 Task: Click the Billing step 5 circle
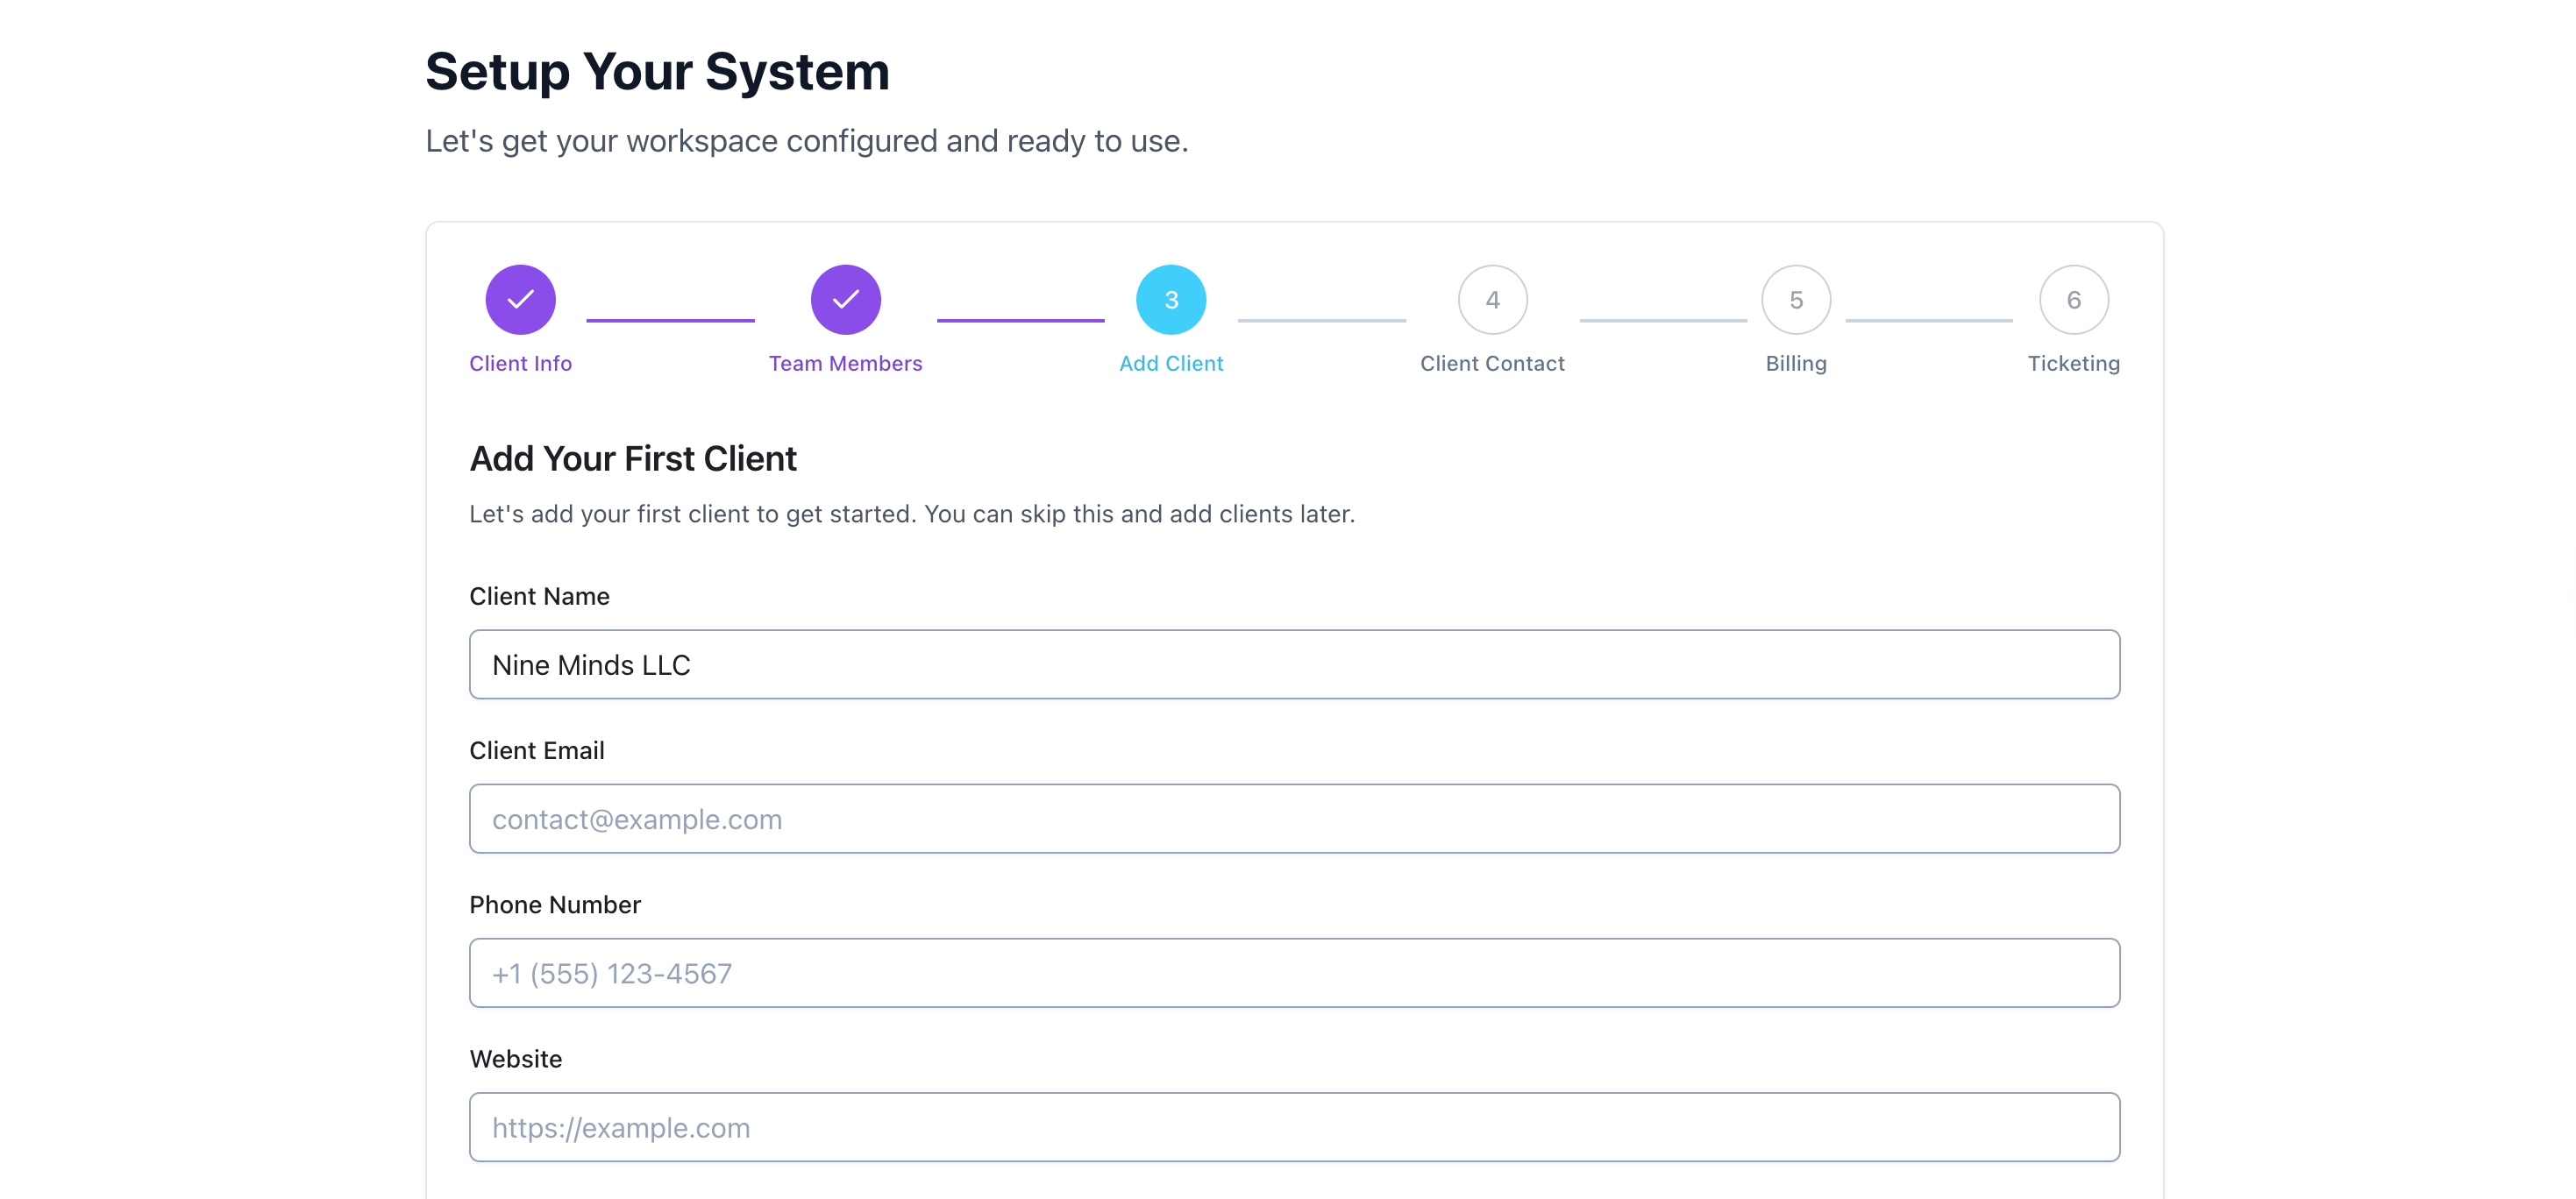pos(1795,299)
